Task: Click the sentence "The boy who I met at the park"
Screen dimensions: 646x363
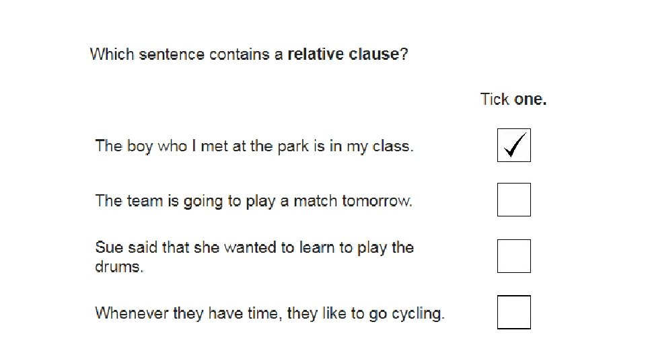Action: (x=254, y=147)
